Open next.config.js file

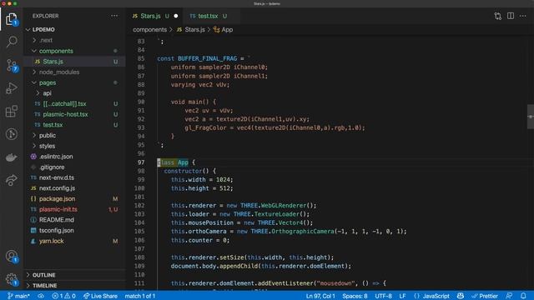point(74,187)
